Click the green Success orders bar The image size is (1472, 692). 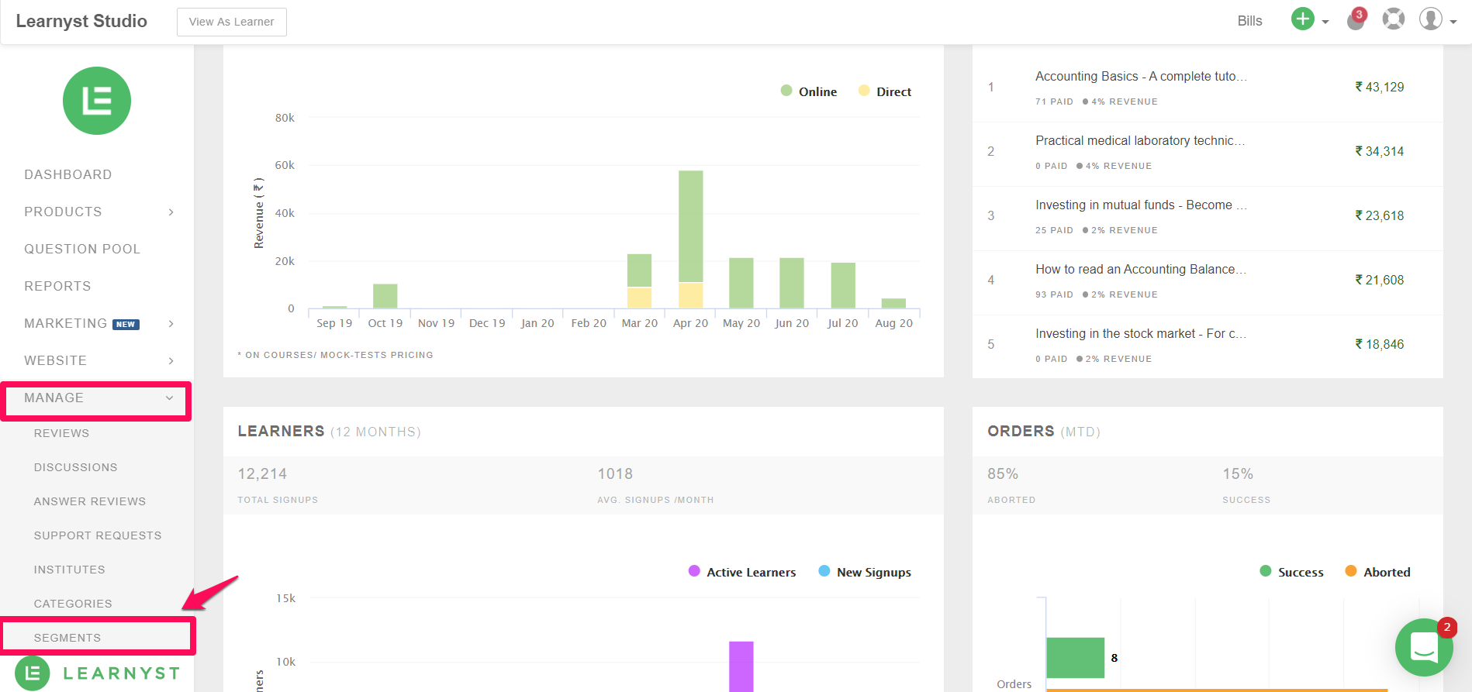(1075, 657)
